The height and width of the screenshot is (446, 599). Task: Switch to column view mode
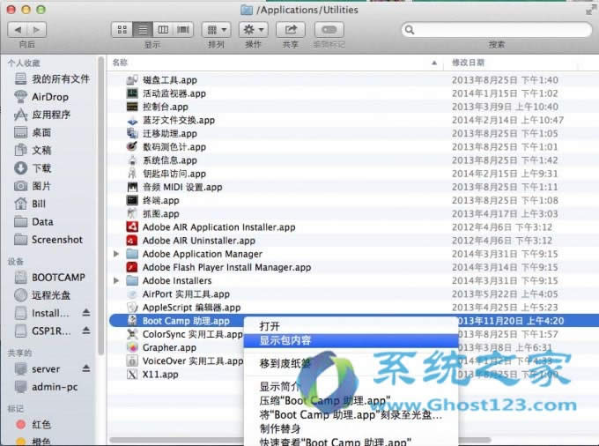[x=164, y=29]
